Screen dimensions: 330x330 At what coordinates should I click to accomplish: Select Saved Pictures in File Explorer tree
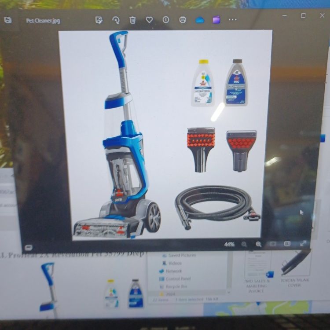(180, 255)
